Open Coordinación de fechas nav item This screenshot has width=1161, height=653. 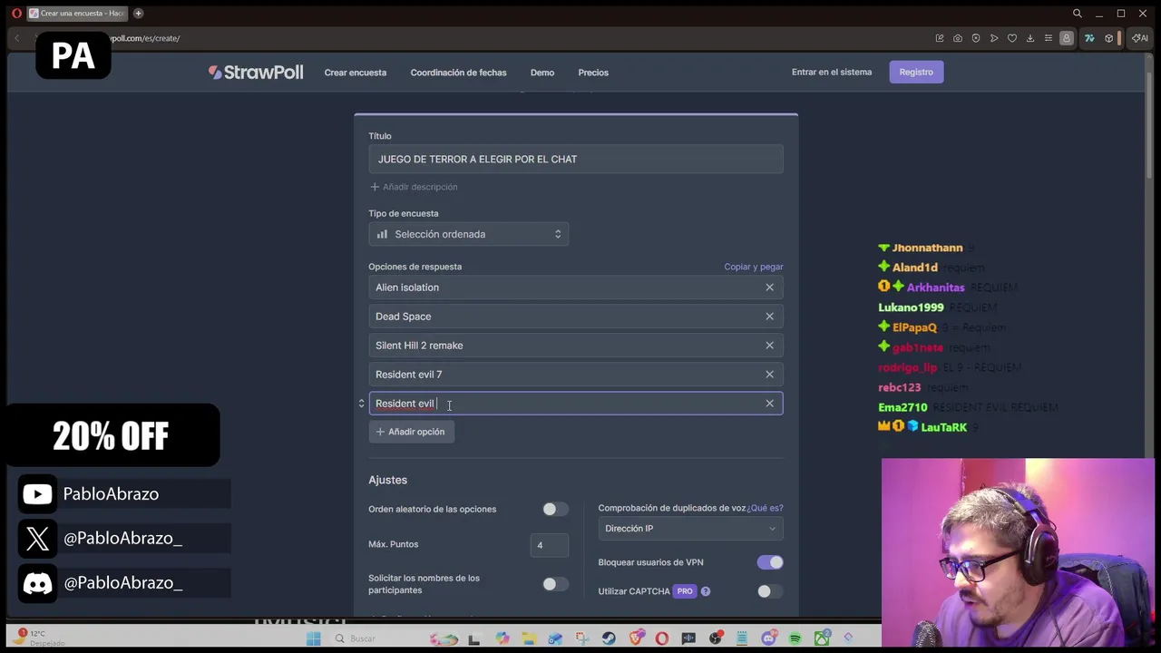(x=458, y=73)
